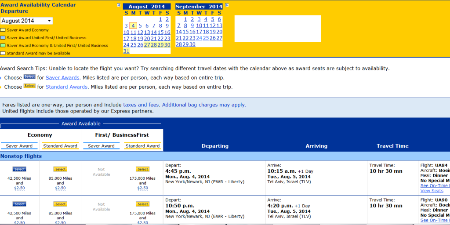Click the white Standard Award legend swatch
The width and height of the screenshot is (450, 225).
(x=3, y=53)
